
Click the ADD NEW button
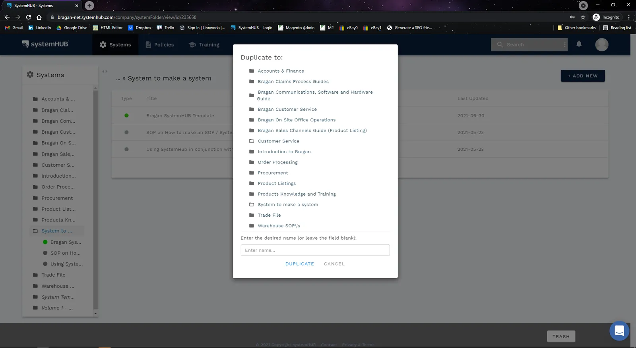click(x=583, y=76)
